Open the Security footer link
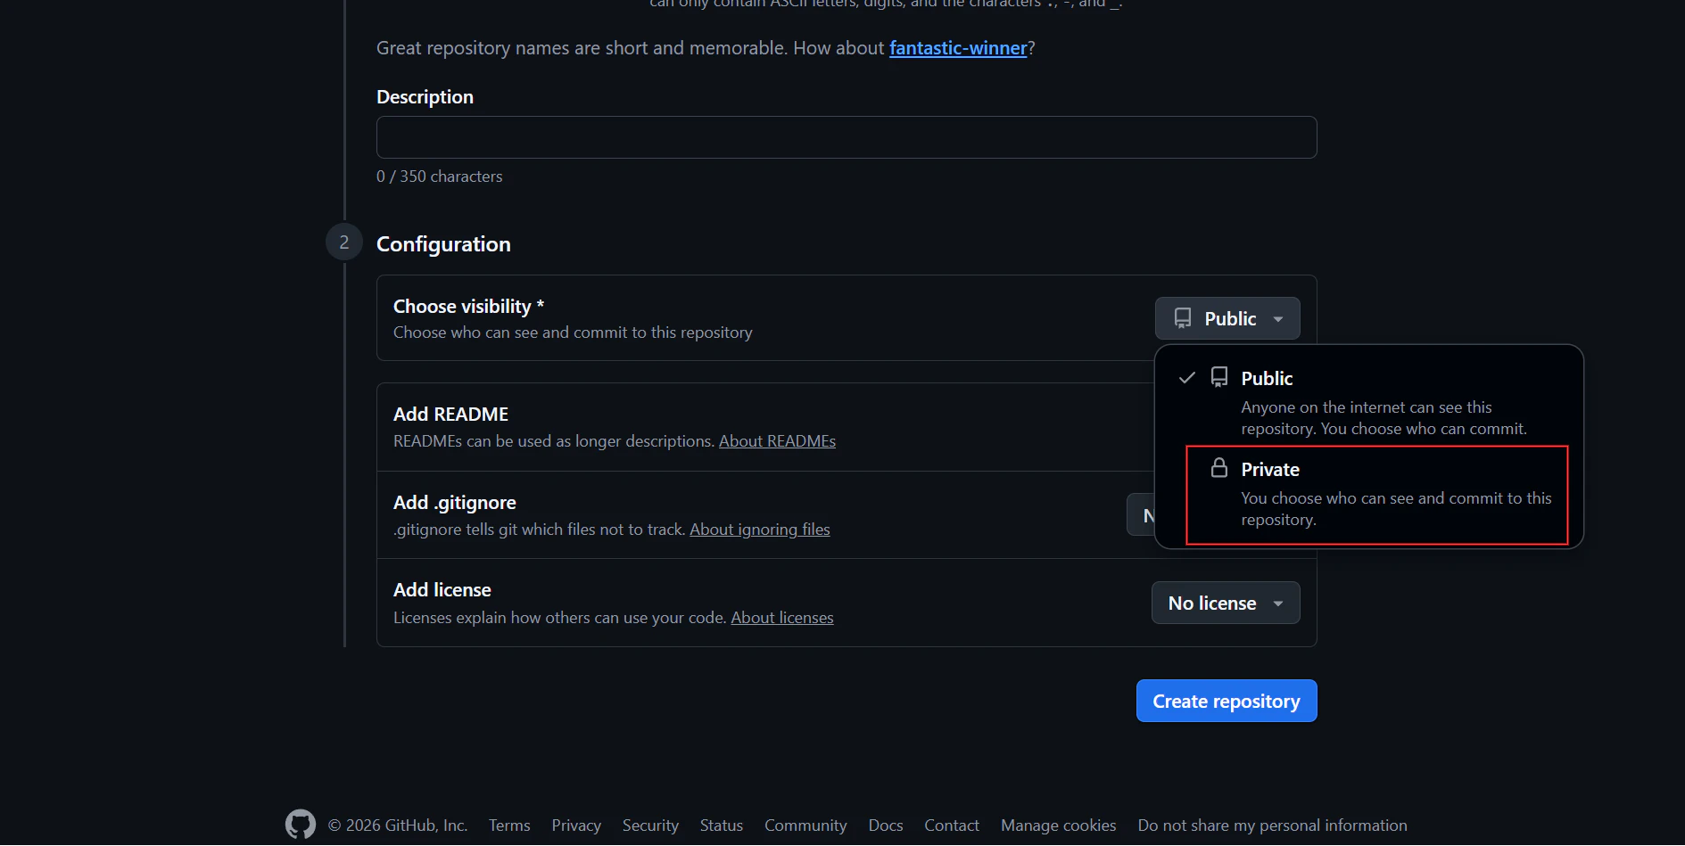 pyautogui.click(x=650, y=825)
